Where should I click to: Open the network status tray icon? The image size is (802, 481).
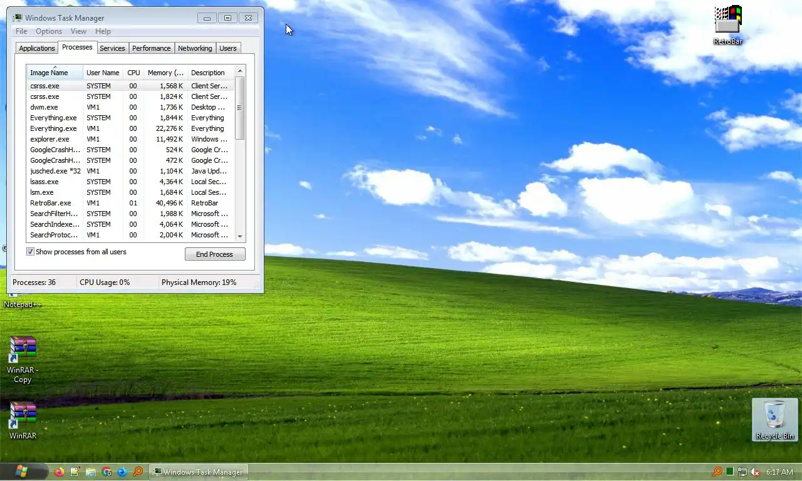[742, 472]
